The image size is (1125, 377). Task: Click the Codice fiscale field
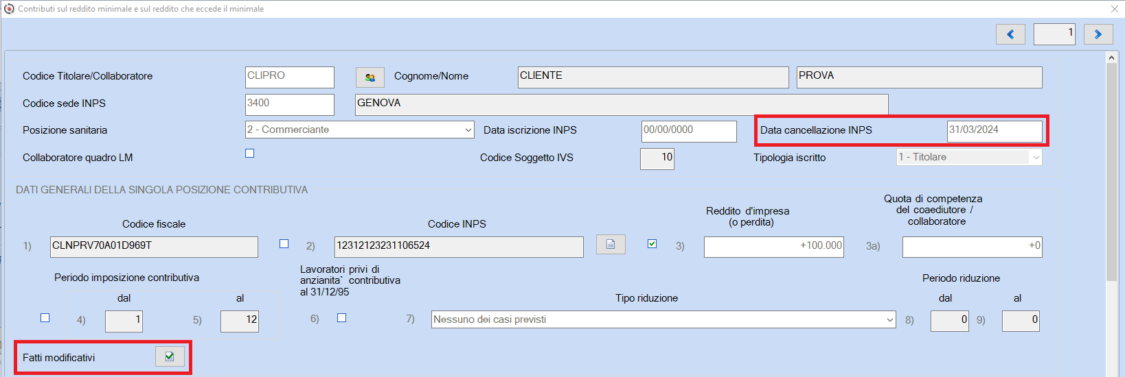(154, 247)
